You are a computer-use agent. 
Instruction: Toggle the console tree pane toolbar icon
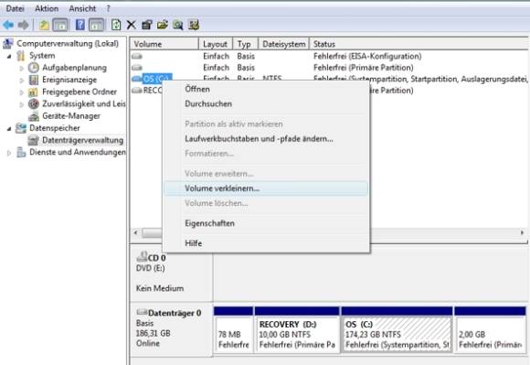point(60,25)
